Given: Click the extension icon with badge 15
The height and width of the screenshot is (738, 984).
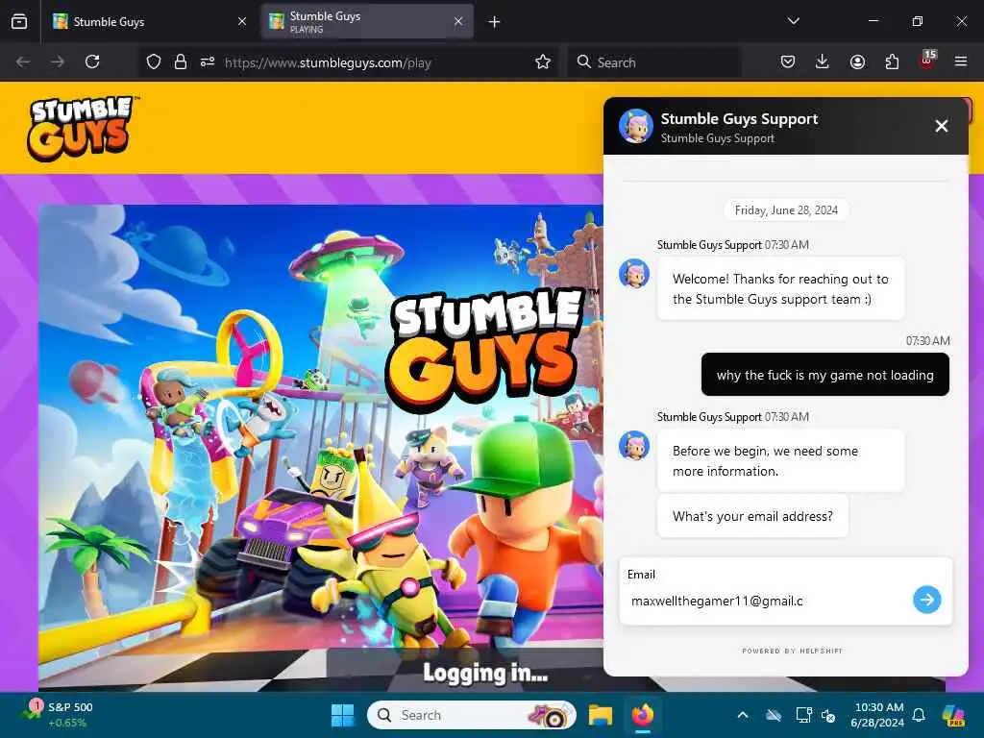Looking at the screenshot, I should pos(927,61).
